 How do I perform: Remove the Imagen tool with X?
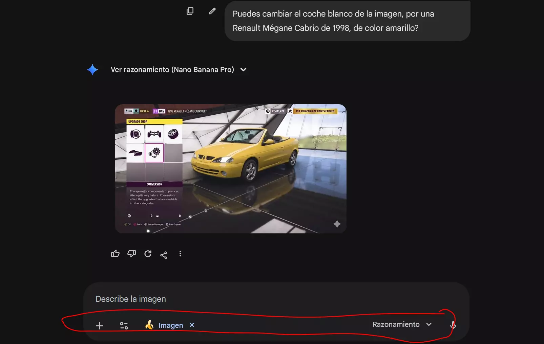tap(192, 325)
